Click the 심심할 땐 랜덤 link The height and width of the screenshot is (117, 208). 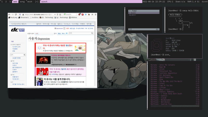point(16,58)
